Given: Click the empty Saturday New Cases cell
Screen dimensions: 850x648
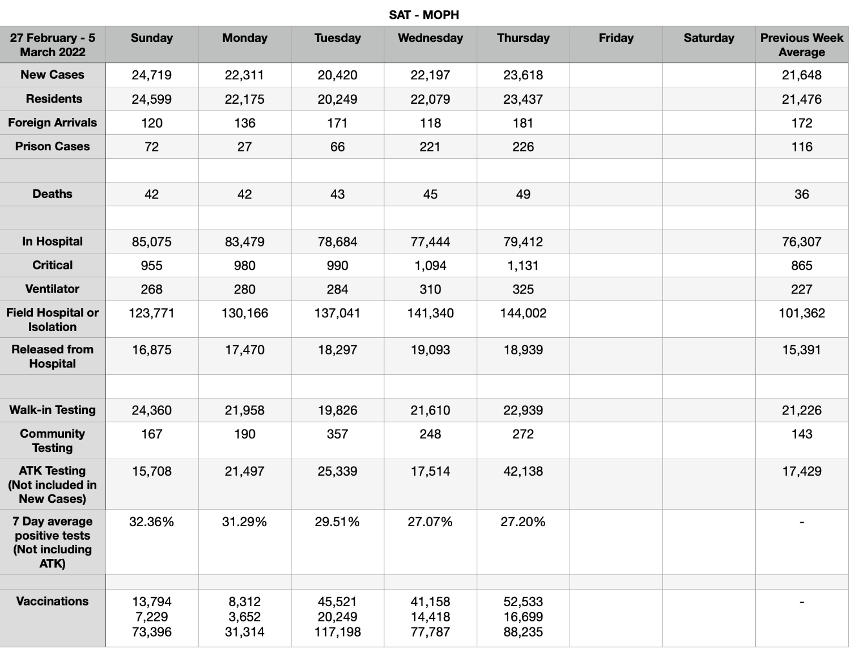Looking at the screenshot, I should pos(709,75).
